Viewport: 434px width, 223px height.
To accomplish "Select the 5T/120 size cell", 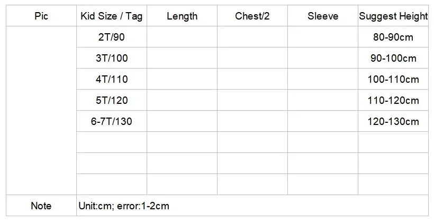I will 112,101.
